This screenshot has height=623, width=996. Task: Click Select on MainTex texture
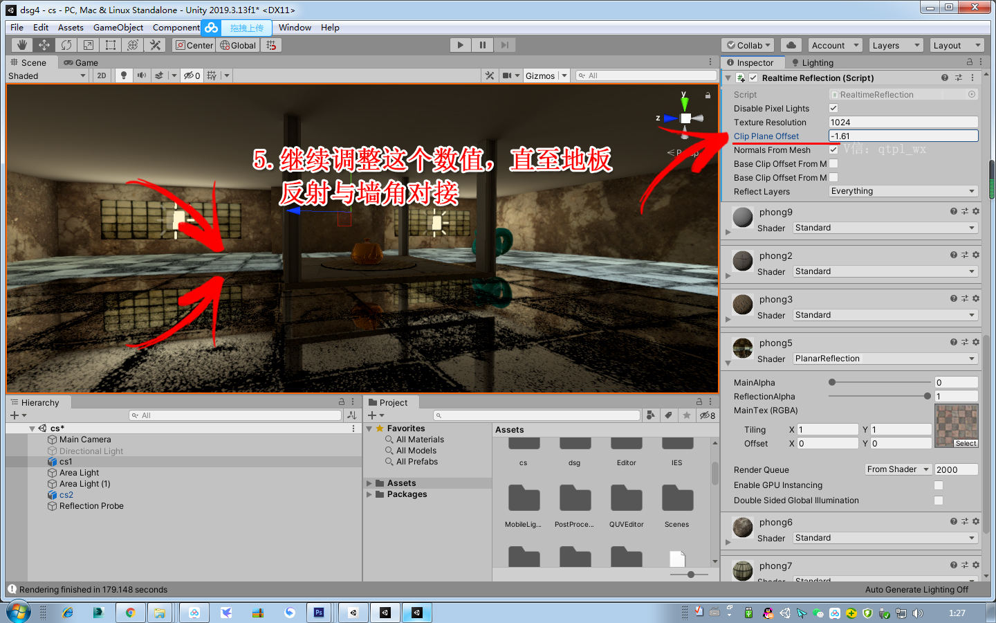pyautogui.click(x=966, y=443)
